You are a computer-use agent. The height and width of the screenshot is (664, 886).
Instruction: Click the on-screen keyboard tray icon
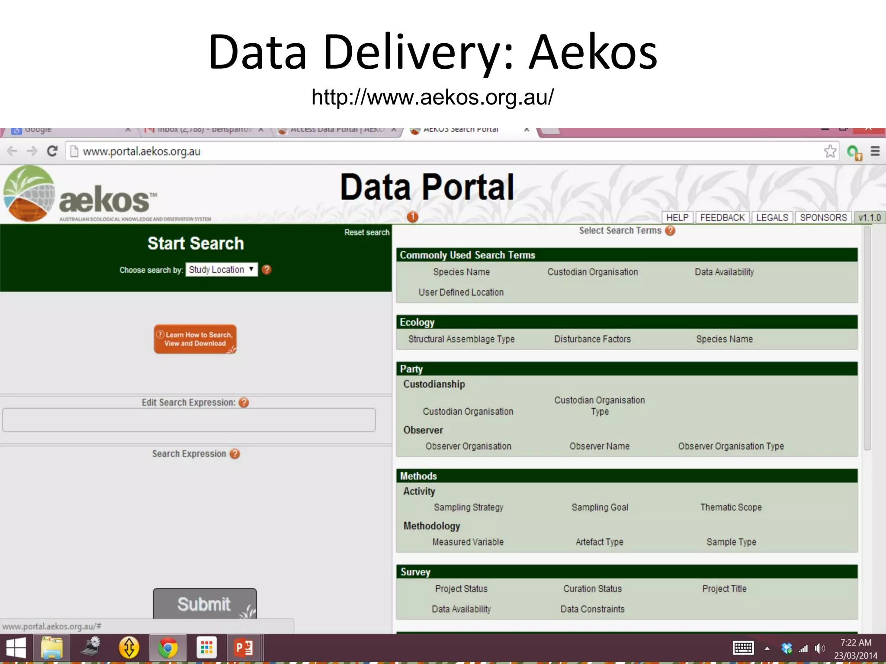click(x=743, y=648)
